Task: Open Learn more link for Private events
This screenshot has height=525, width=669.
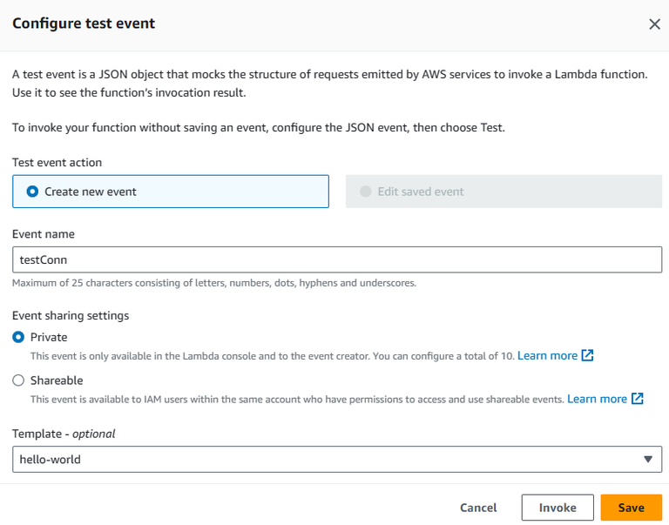Action: tap(547, 355)
